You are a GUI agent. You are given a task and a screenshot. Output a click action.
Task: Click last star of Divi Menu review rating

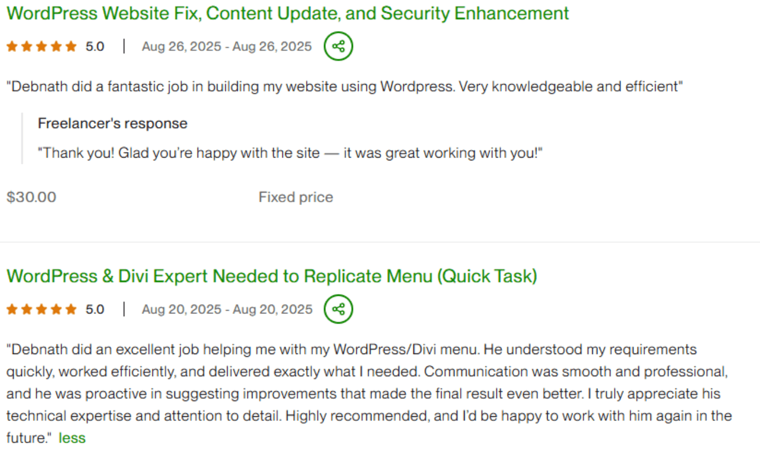[71, 309]
